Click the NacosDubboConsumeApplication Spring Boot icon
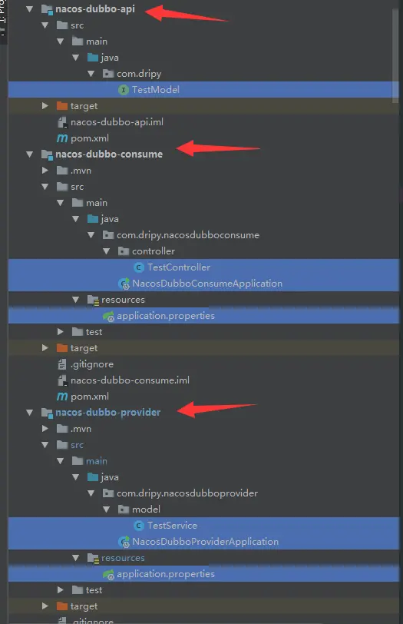 pyautogui.click(x=124, y=284)
